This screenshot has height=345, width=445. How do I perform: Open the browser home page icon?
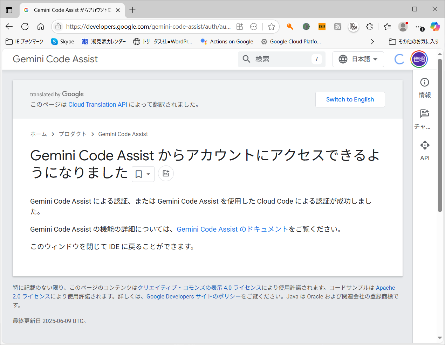click(41, 27)
